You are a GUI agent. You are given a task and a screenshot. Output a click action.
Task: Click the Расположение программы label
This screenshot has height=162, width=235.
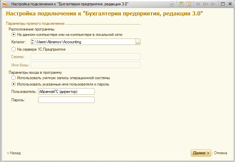click(31, 29)
